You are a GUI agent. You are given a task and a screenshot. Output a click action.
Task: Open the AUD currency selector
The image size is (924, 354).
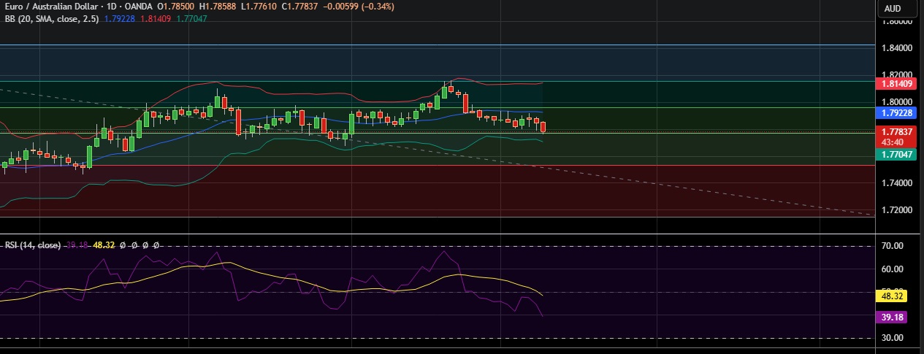(x=892, y=8)
